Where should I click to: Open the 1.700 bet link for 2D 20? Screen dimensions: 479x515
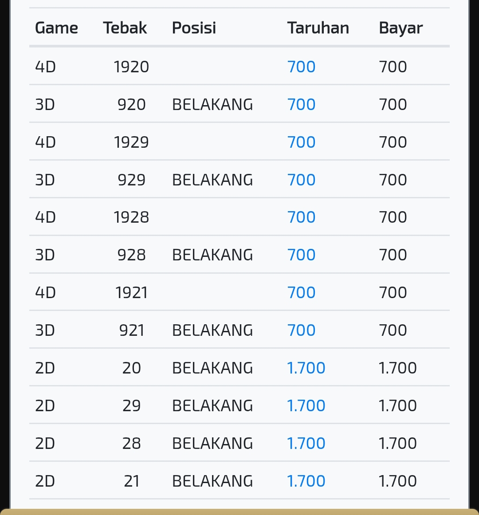(x=306, y=368)
